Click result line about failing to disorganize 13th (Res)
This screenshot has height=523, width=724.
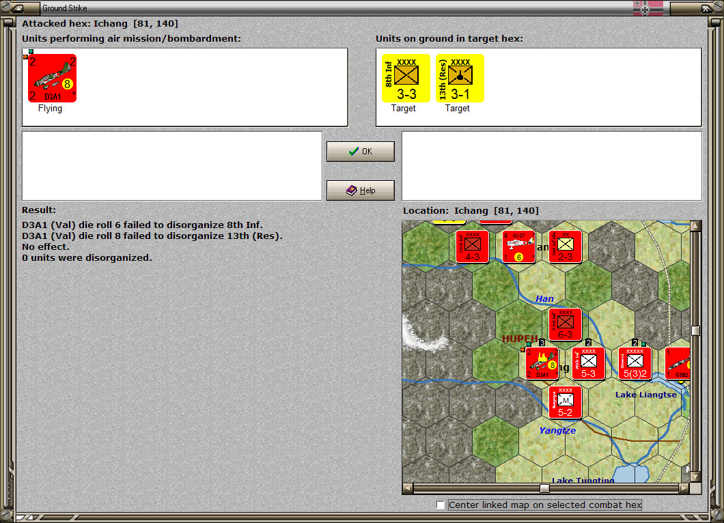[x=152, y=236]
